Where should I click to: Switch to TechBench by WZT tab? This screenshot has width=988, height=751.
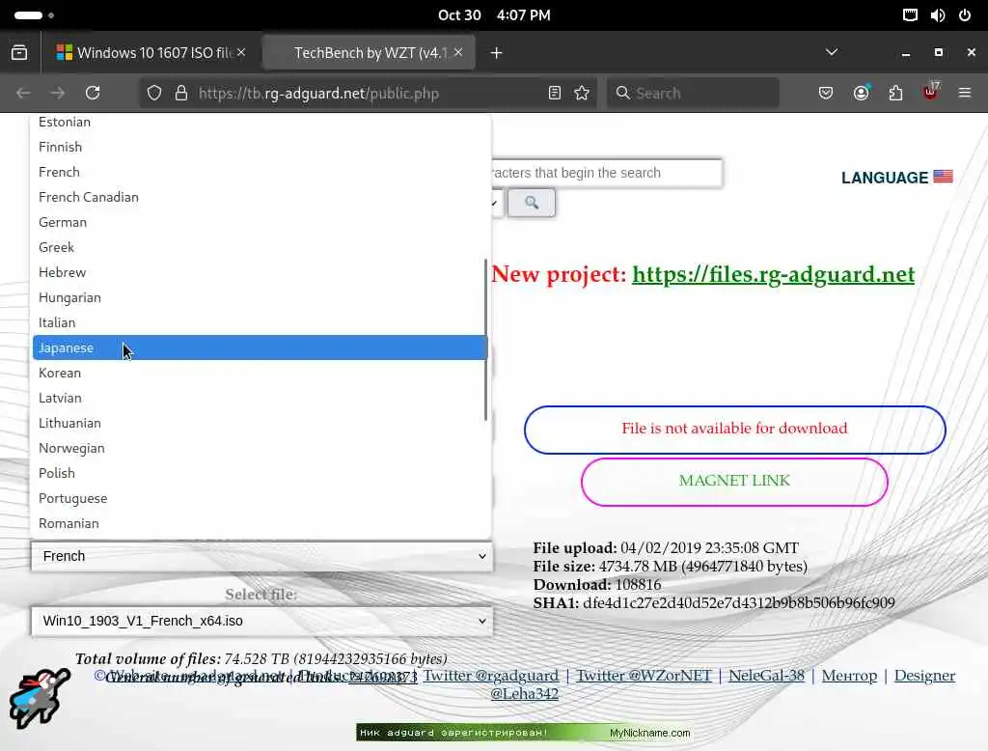369,53
